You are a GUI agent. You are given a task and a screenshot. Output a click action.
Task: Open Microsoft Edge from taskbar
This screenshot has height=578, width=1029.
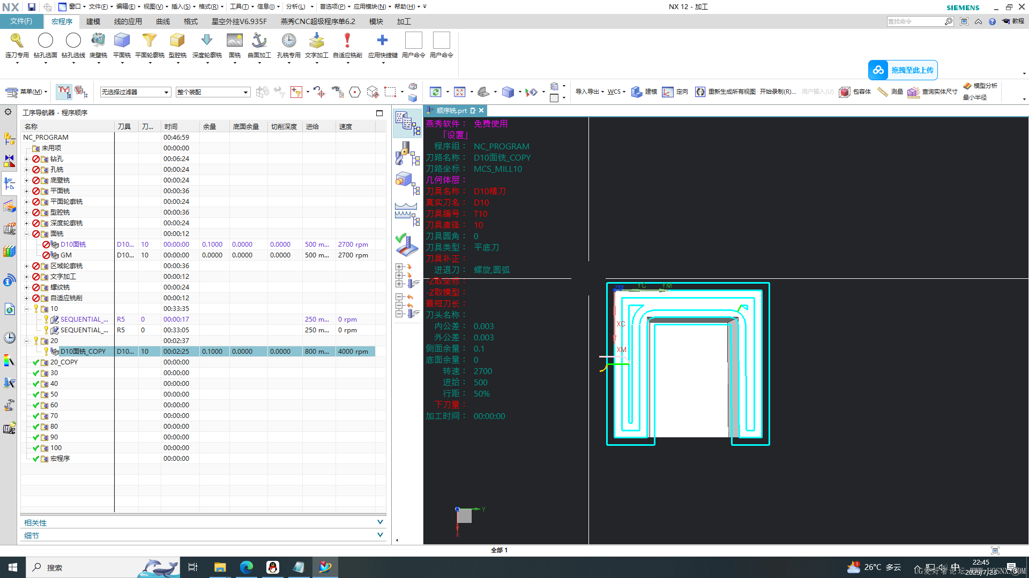tap(246, 567)
